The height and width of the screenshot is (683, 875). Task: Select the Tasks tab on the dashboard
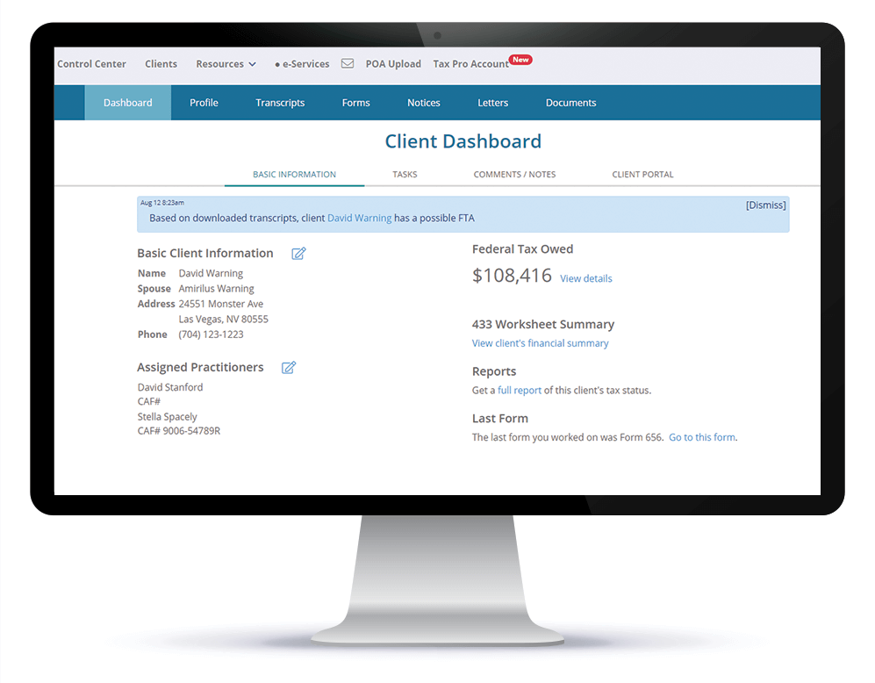(x=405, y=174)
